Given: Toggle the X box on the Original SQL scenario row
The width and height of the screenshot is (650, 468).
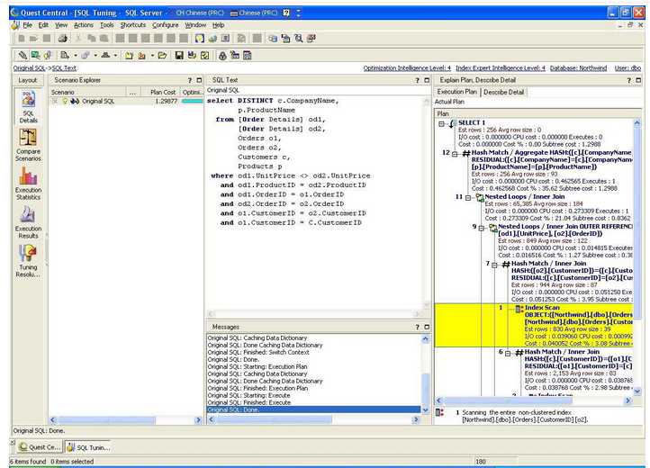Looking at the screenshot, I should coord(55,101).
